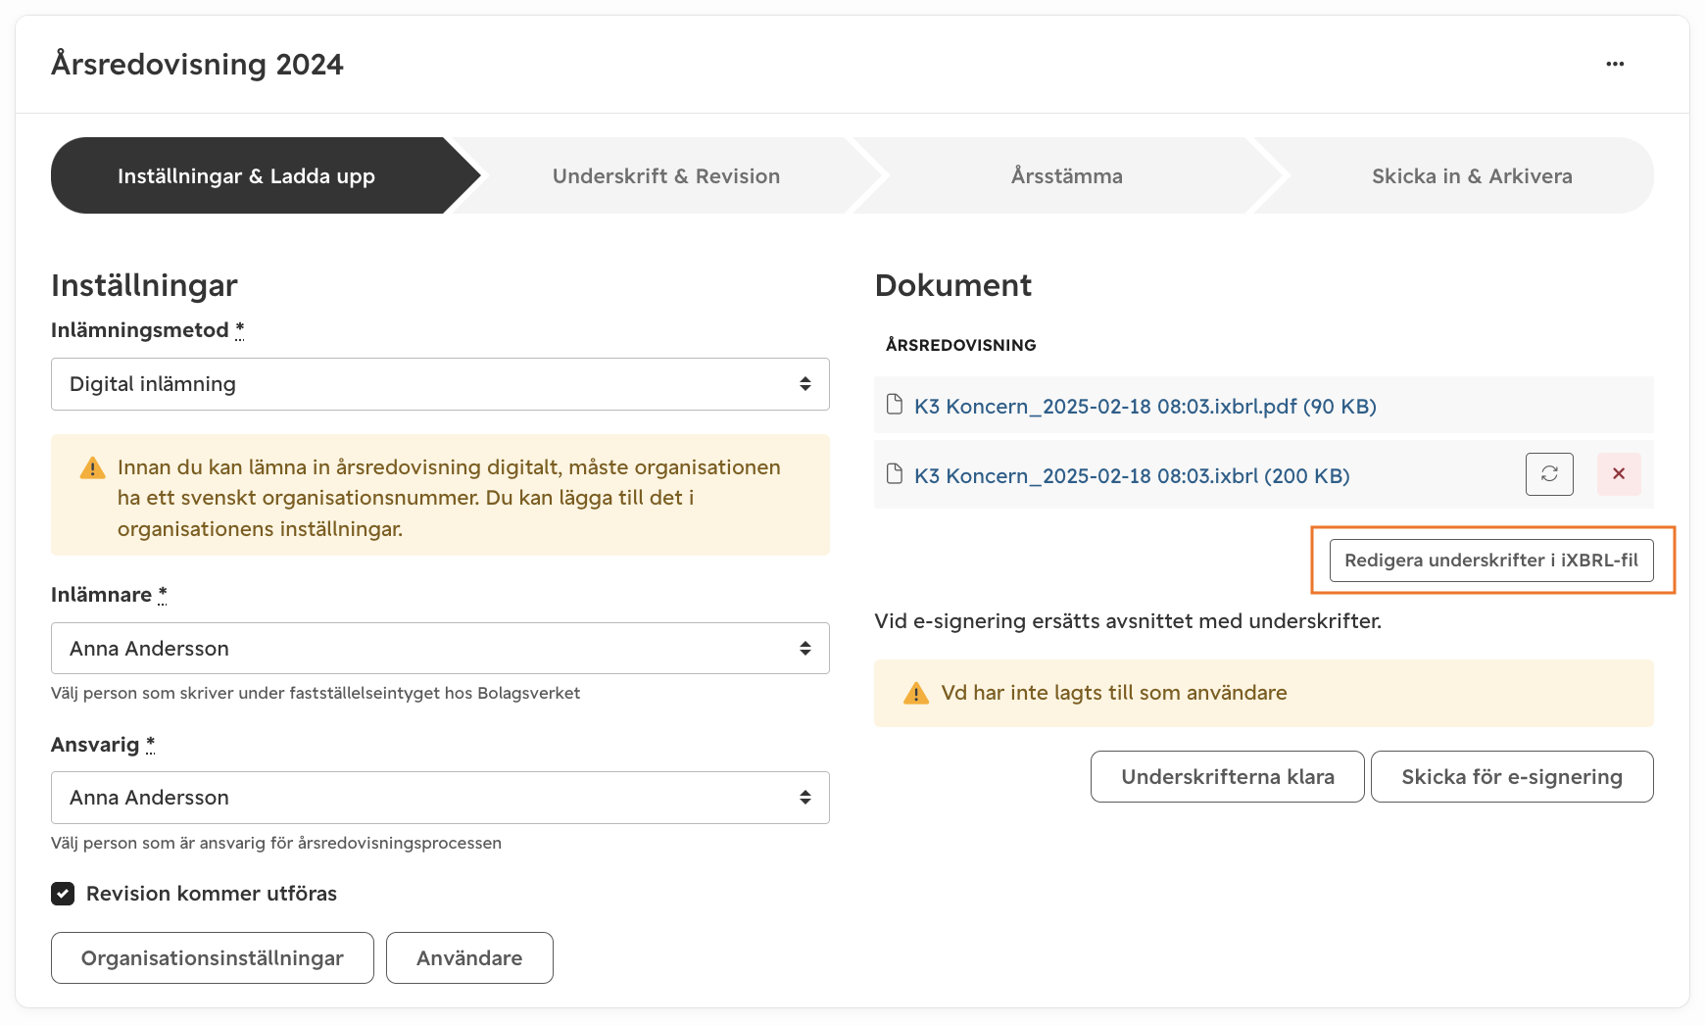Switch to the Underskrift & Revision step
This screenshot has height=1025, width=1705.
[x=666, y=176]
